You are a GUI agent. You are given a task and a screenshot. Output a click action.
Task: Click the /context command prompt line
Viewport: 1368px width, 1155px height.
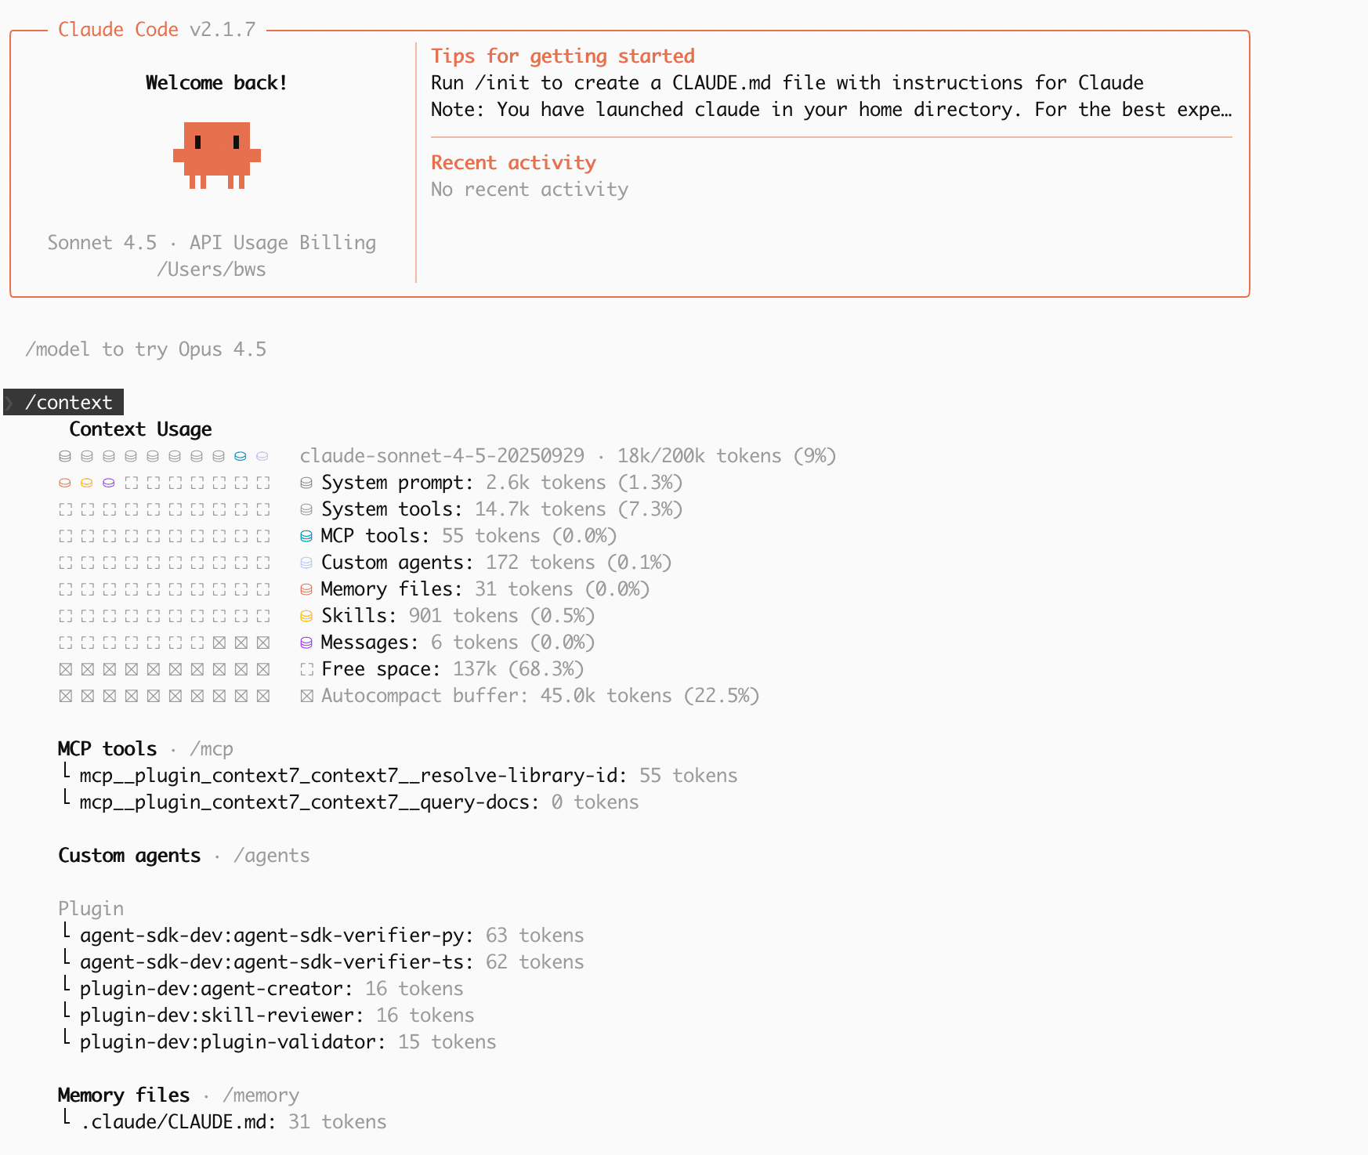point(68,403)
